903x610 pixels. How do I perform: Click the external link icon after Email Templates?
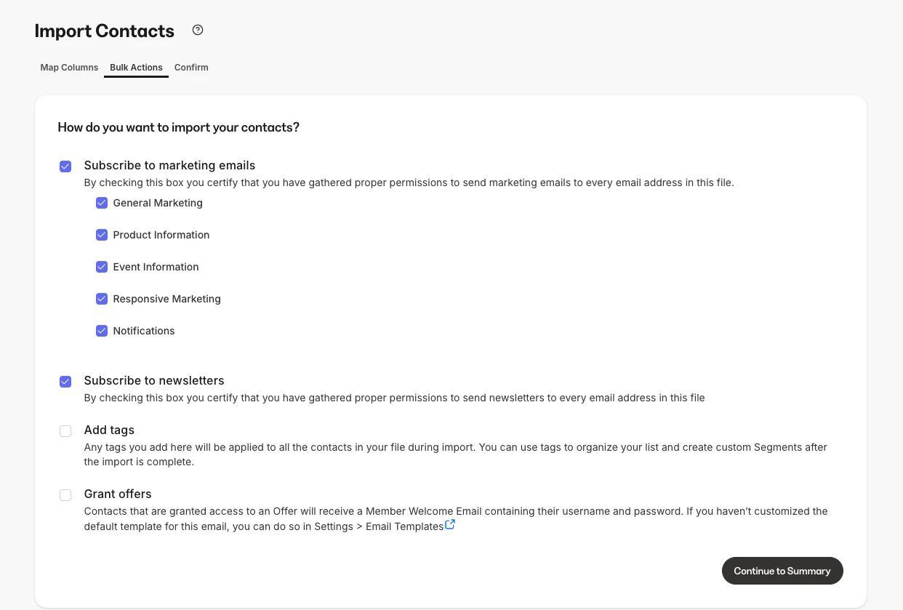point(450,524)
